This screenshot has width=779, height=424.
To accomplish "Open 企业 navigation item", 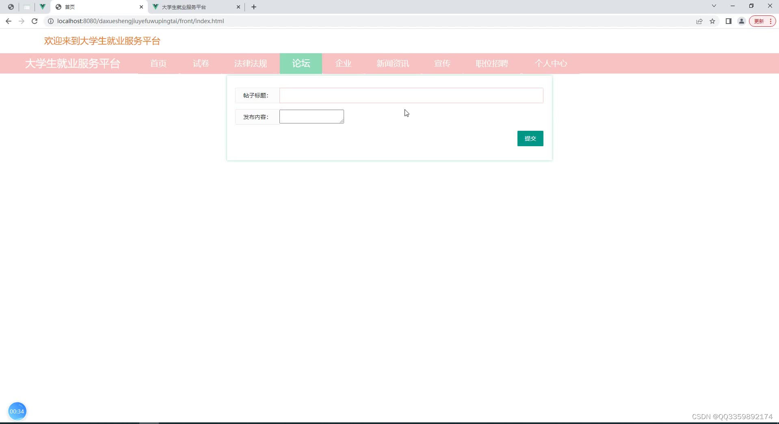I will click(x=343, y=63).
